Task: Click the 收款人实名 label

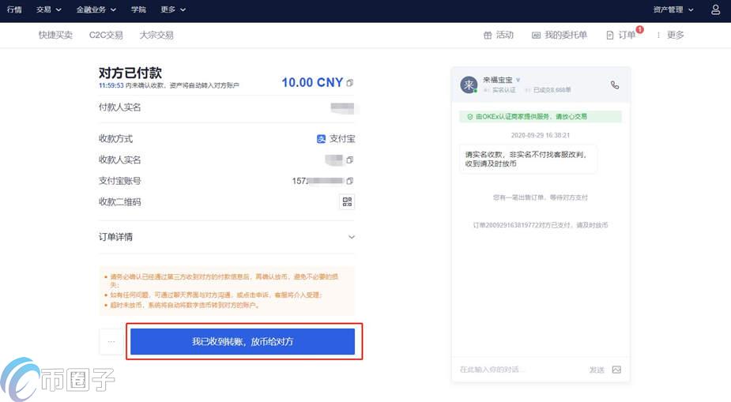Action: [x=120, y=160]
